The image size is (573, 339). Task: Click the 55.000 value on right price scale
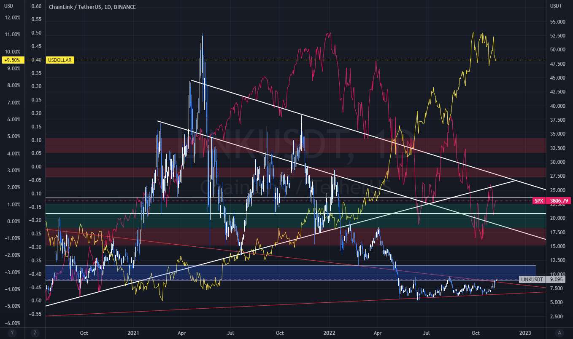[x=557, y=21]
